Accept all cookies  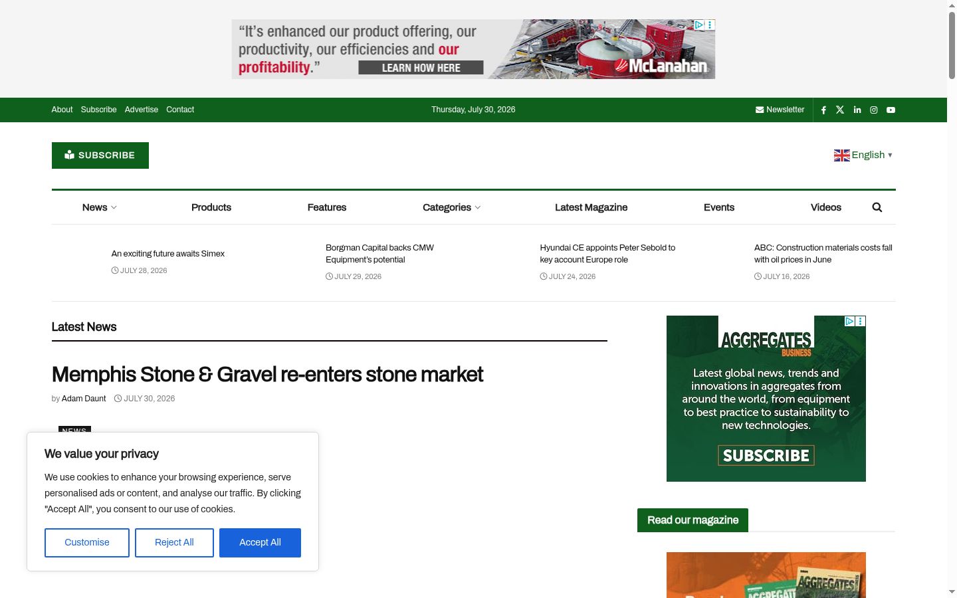tap(260, 543)
